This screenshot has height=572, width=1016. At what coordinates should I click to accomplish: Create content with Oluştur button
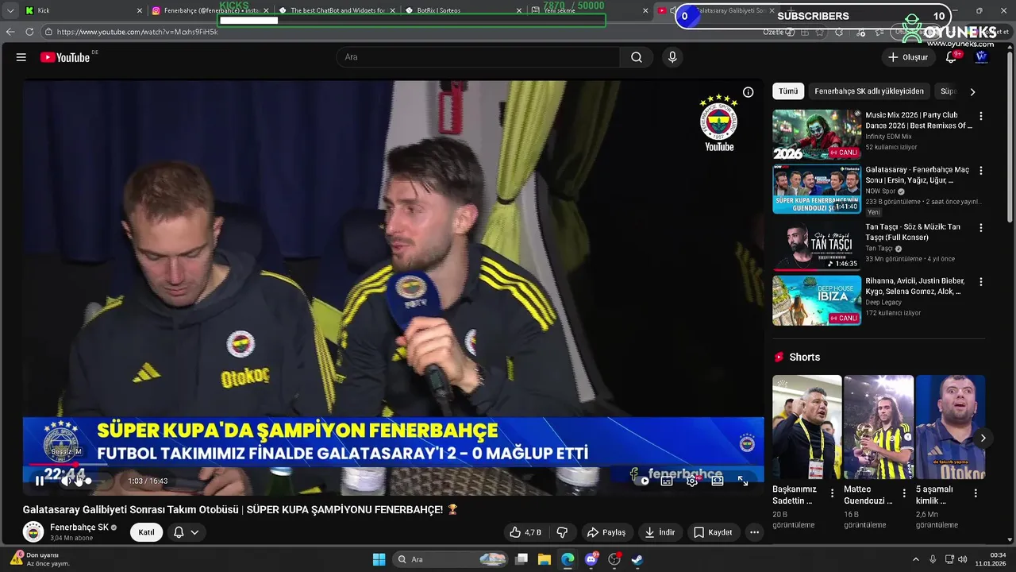tap(907, 57)
